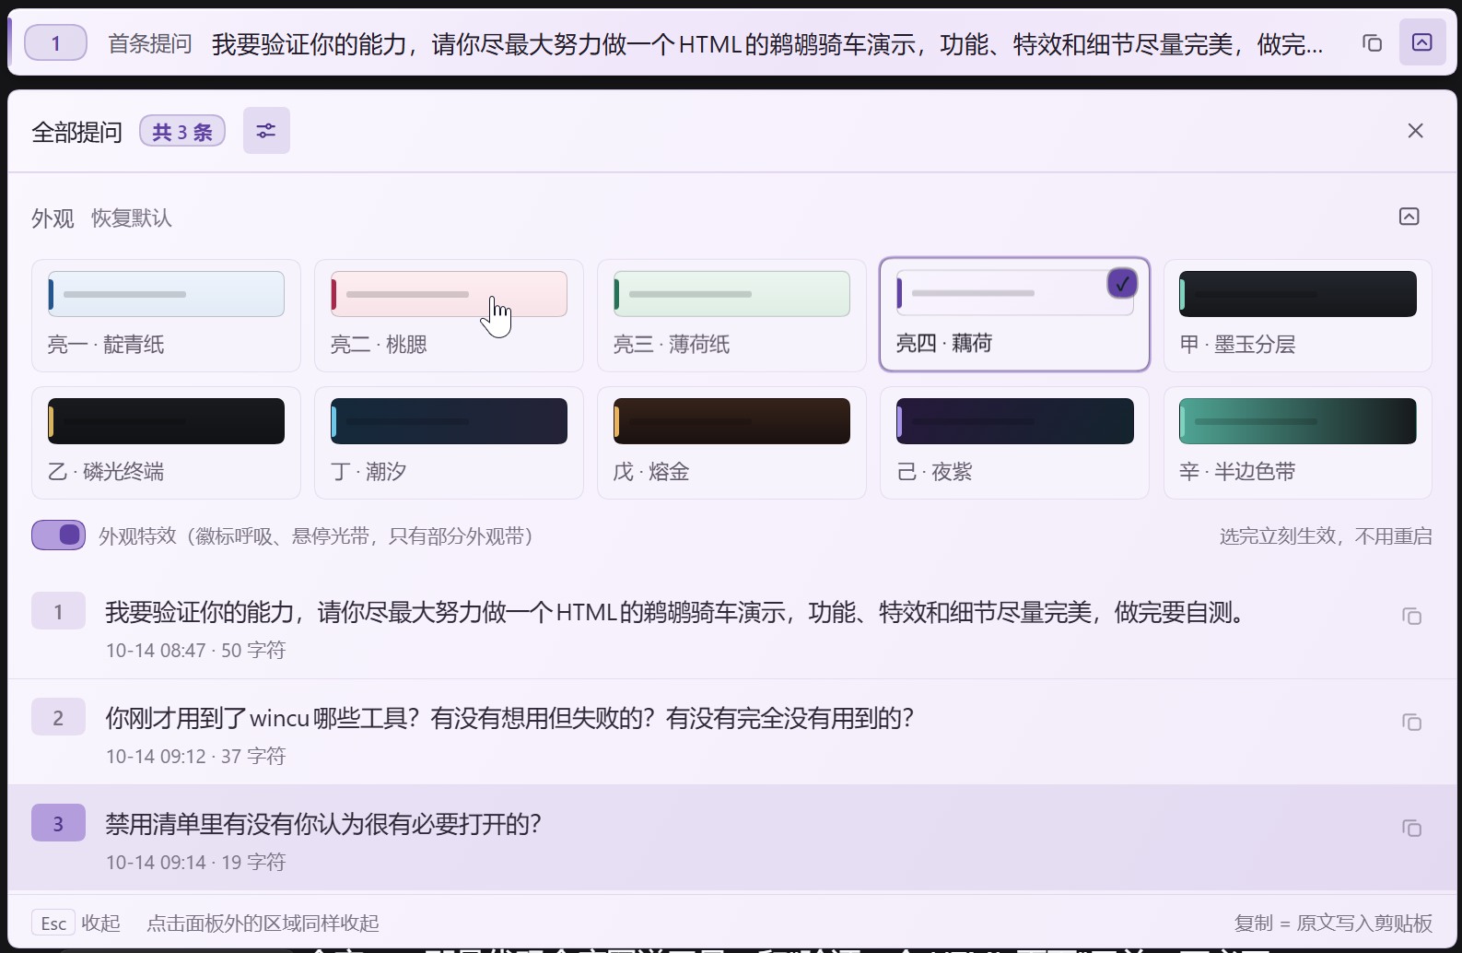Select theme 甲 · 墨玉分层
This screenshot has height=953, width=1462.
point(1297,315)
